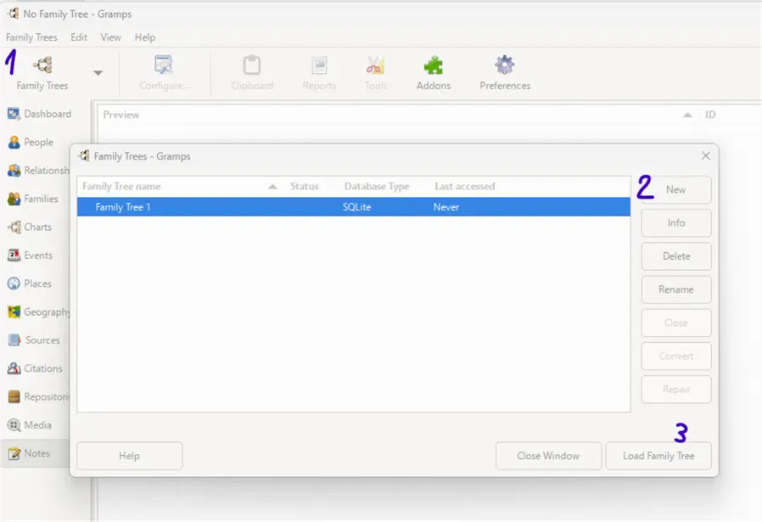This screenshot has height=522, width=762.
Task: Click the Load Family Tree button
Action: (658, 456)
